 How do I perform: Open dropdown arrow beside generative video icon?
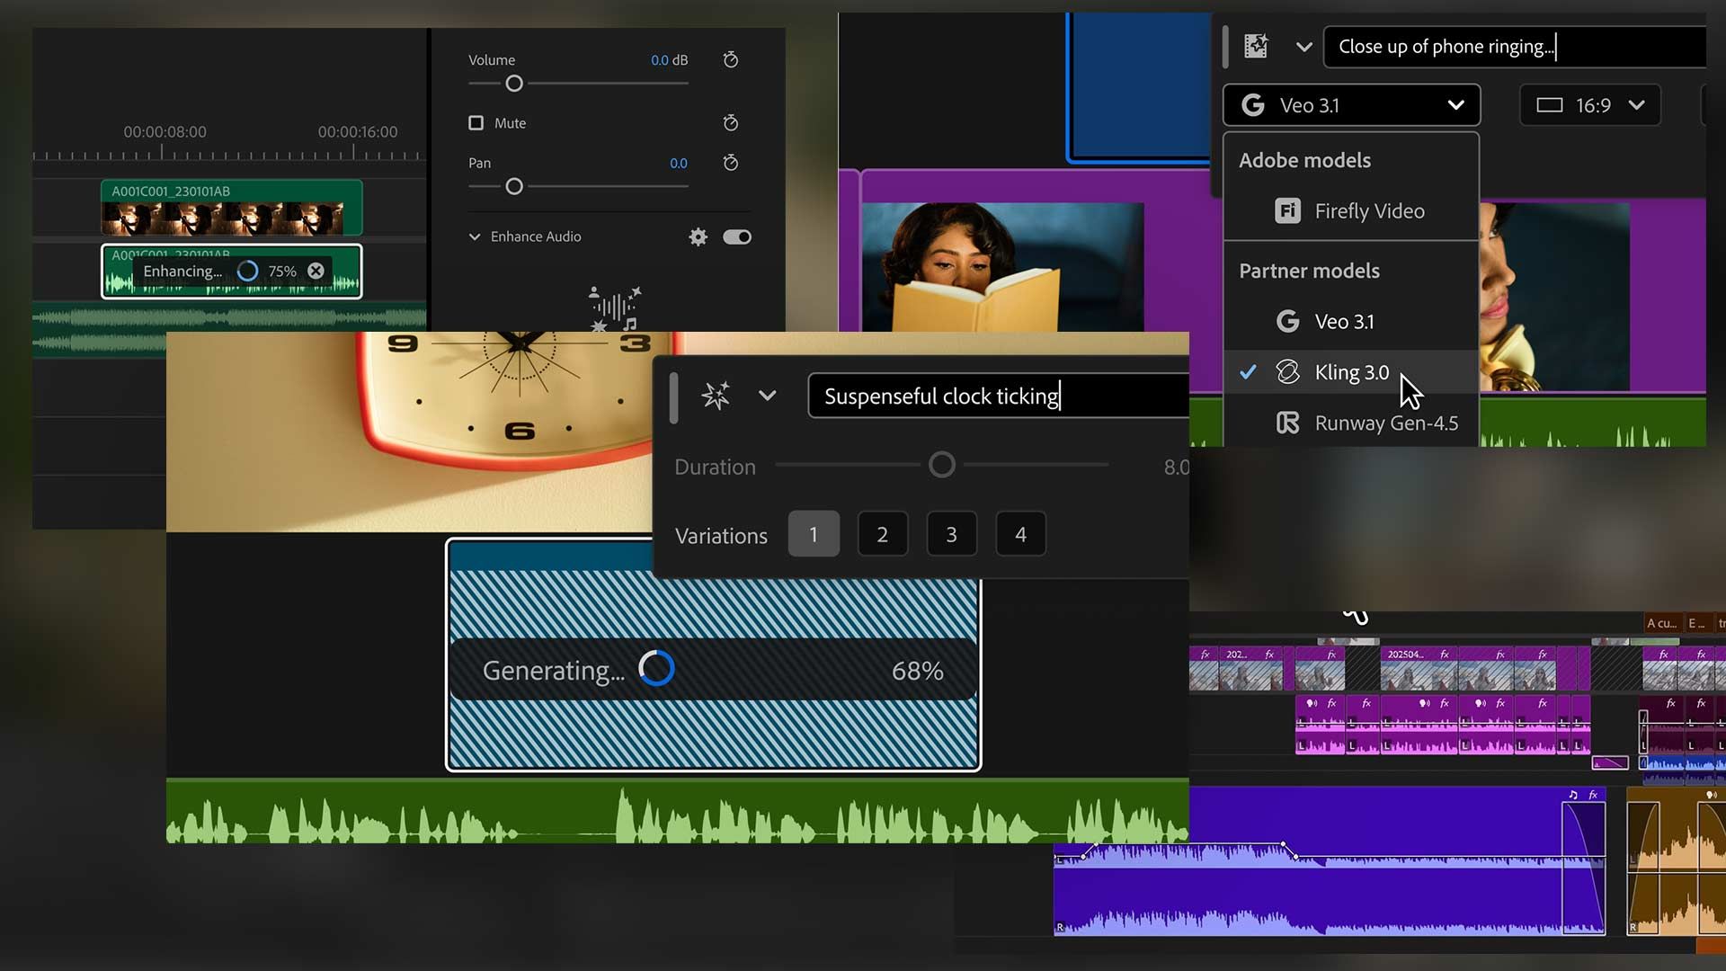pyautogui.click(x=1303, y=47)
